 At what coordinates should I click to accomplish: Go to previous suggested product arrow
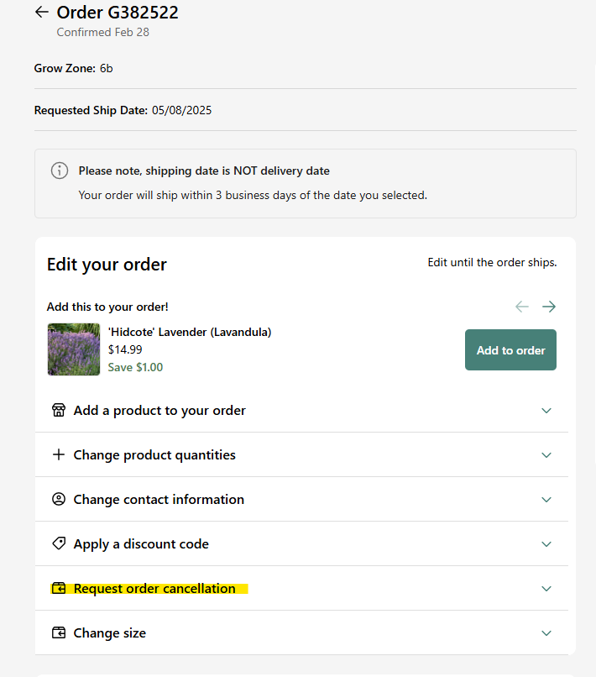point(522,307)
